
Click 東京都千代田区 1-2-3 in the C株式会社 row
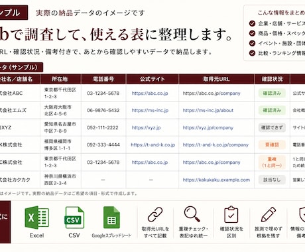coord(60,162)
